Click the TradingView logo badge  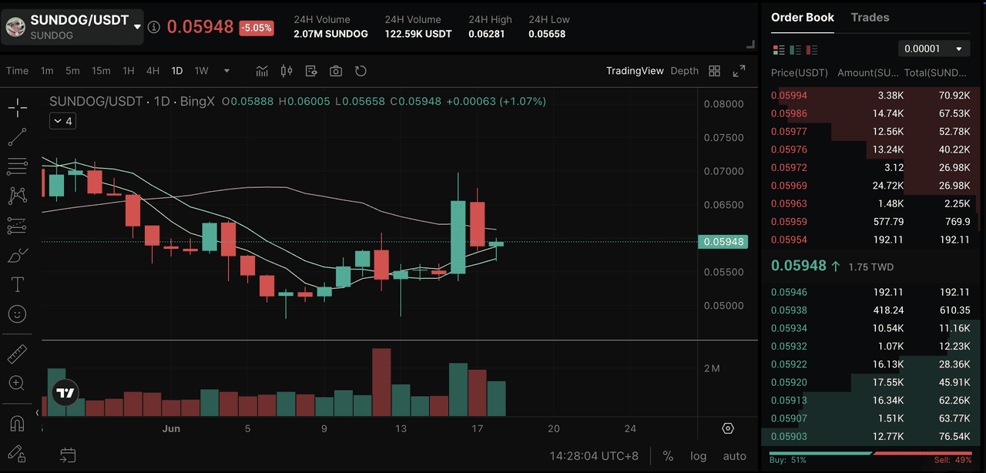coord(65,393)
